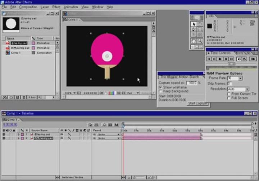Hide layer 1 with its video eye switch
Screen dimensions: 259x181
point(4,134)
